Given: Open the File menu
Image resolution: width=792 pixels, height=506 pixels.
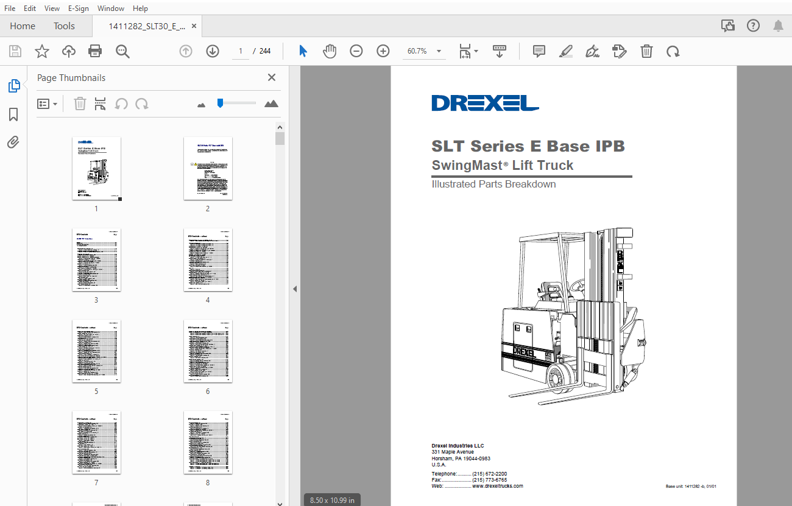Looking at the screenshot, I should [x=10, y=9].
